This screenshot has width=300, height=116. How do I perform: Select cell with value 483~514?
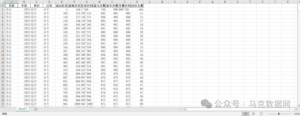(x=87, y=66)
